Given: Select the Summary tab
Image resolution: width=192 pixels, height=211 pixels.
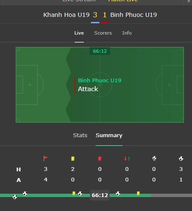Looking at the screenshot, I should pos(109,135).
